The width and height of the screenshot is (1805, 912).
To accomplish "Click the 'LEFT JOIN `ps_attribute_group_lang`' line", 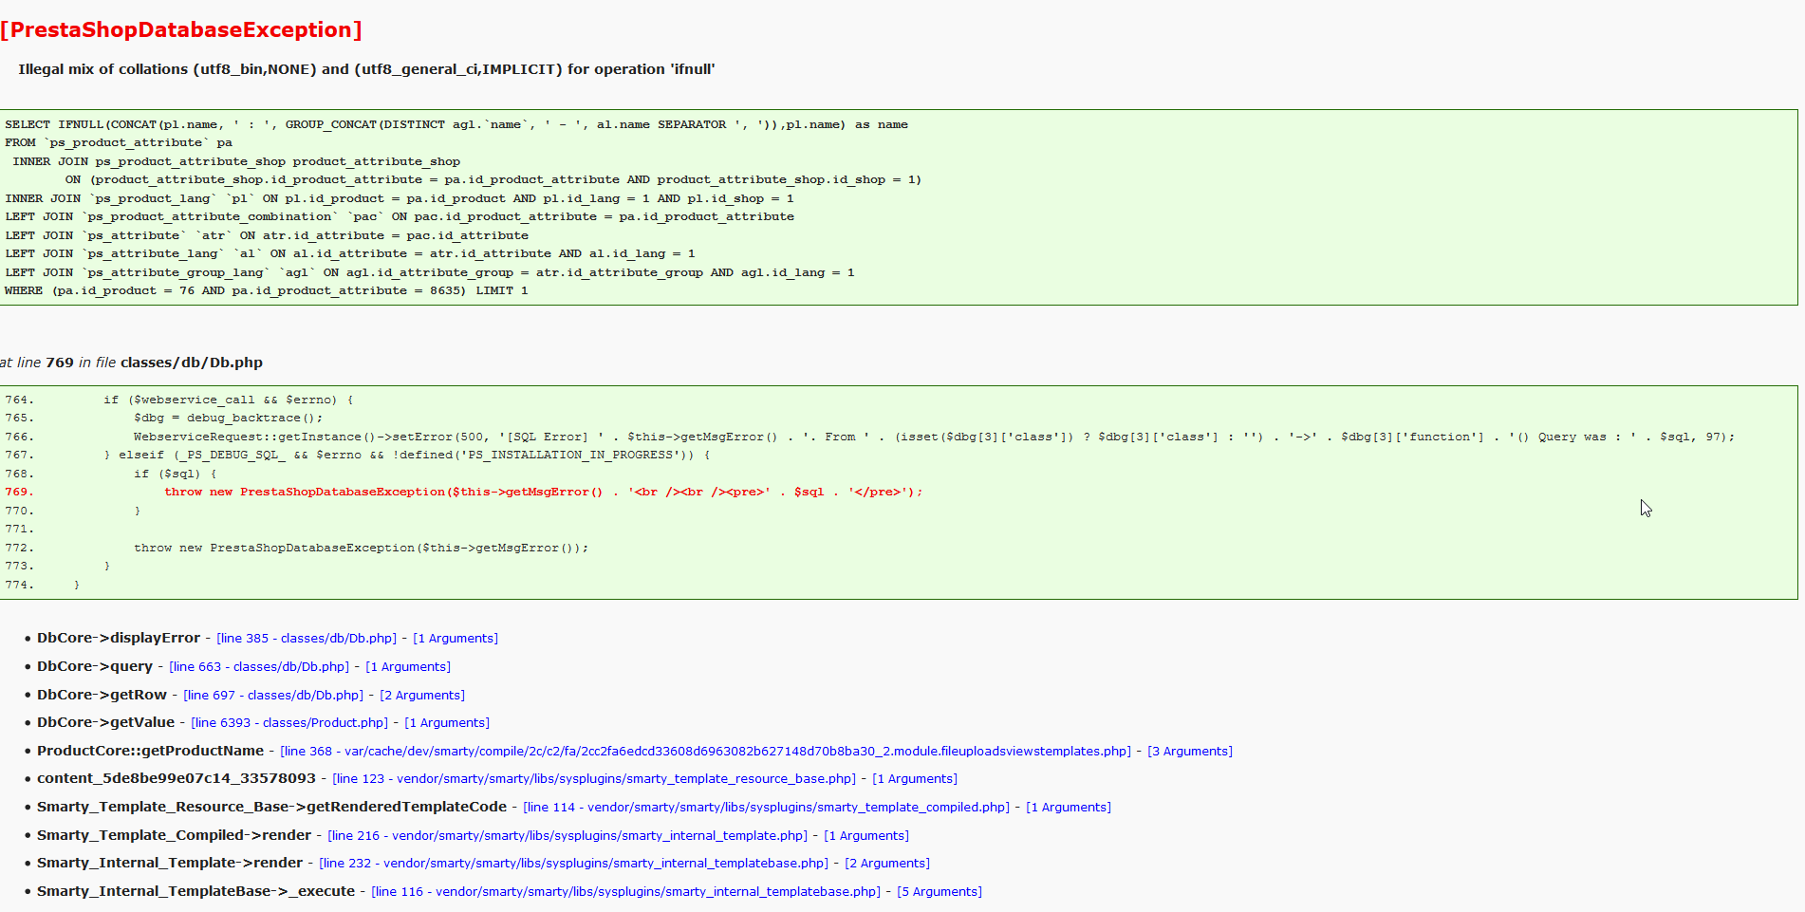I will 430,272.
